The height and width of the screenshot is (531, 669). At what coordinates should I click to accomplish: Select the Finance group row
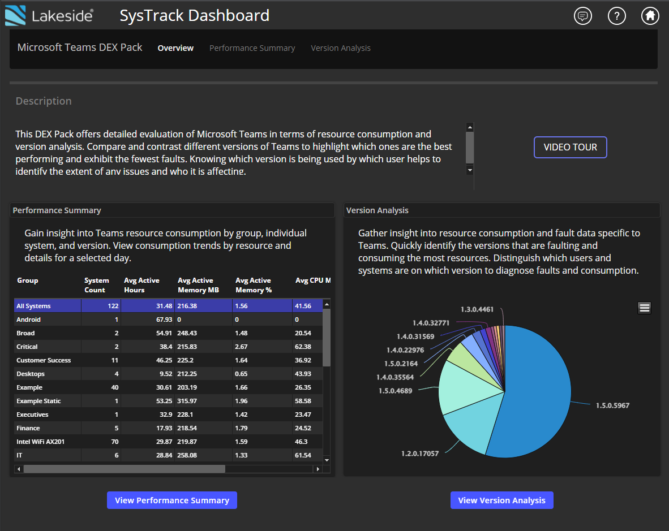pyautogui.click(x=169, y=428)
